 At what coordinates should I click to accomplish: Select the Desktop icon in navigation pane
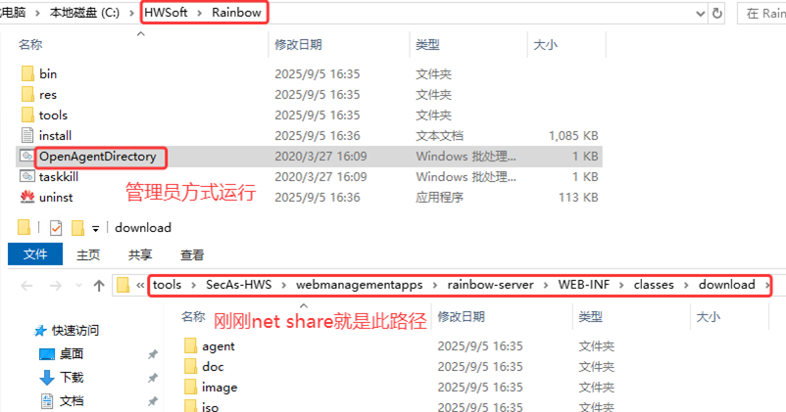47,354
